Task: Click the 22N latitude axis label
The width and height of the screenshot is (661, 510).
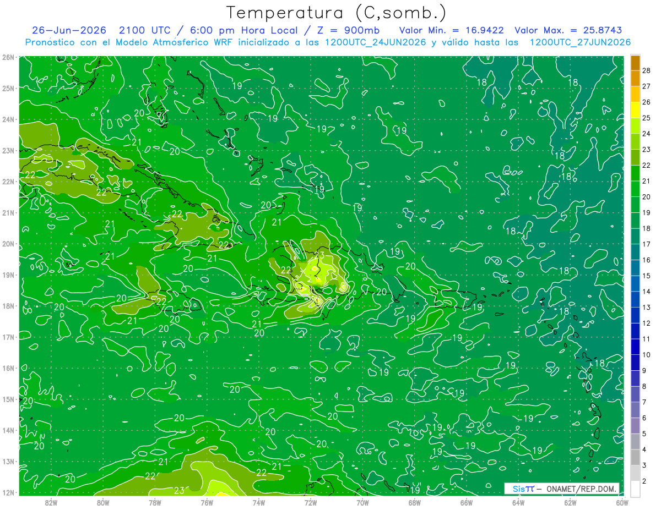Action: click(x=8, y=182)
